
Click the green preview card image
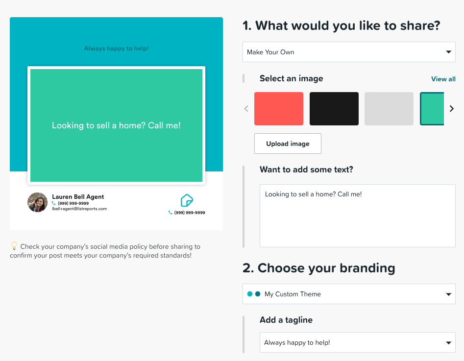point(116,125)
